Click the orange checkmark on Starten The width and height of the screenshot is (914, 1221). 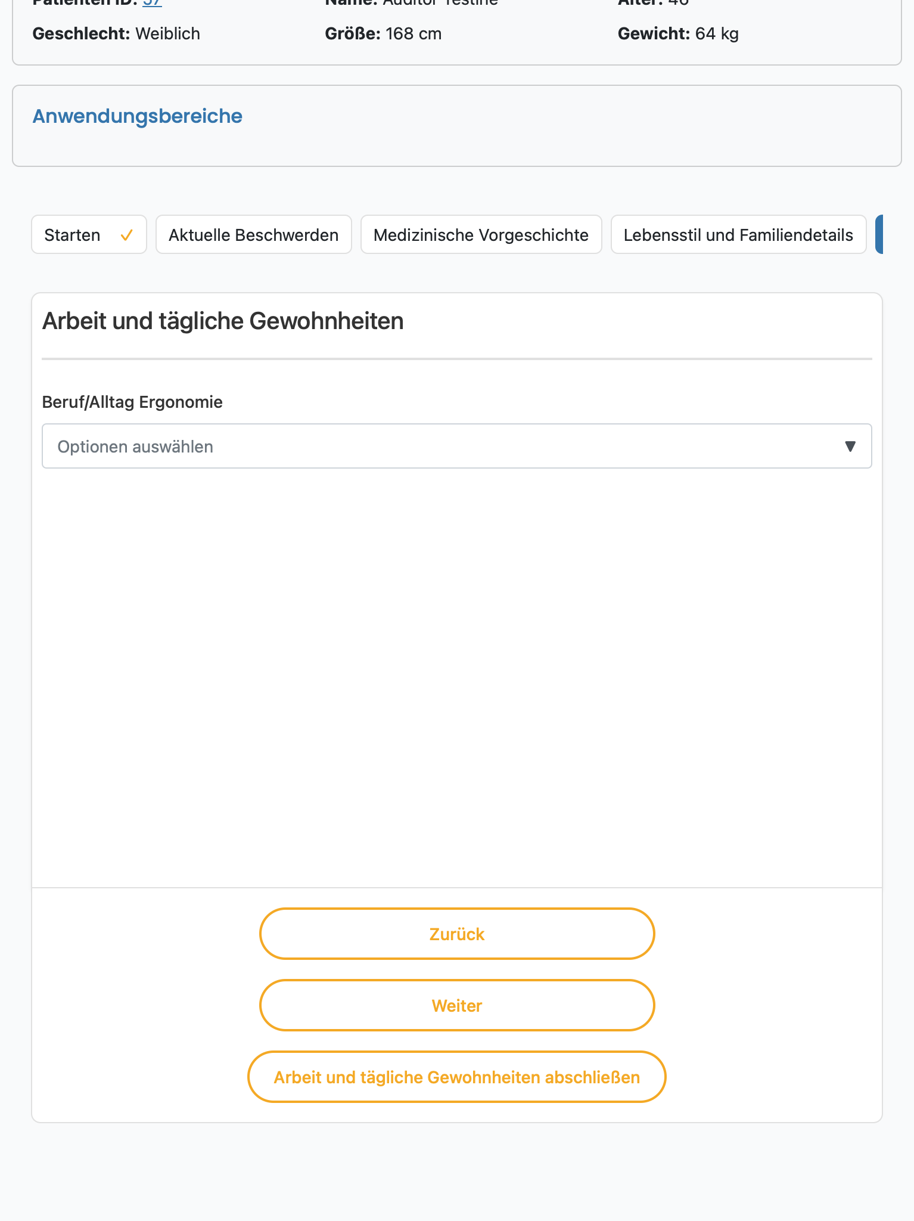tap(126, 235)
